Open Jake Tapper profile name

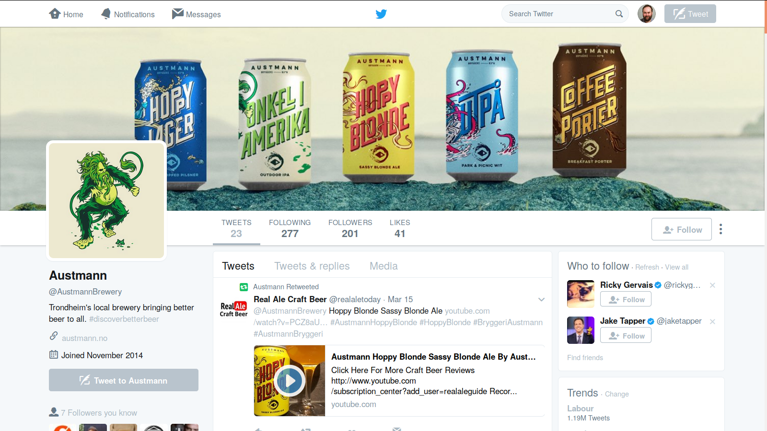pos(623,321)
